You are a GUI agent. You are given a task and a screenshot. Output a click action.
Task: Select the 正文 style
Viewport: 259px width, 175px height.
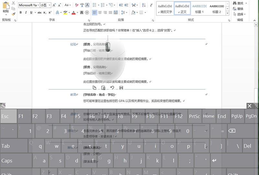[x=182, y=8]
